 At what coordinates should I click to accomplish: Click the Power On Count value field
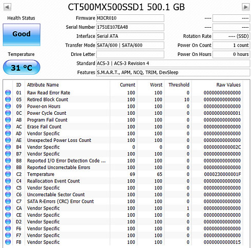231,45
